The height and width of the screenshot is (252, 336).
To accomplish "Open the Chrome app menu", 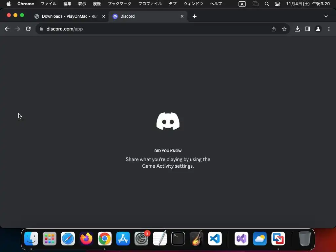I will pos(26,4).
